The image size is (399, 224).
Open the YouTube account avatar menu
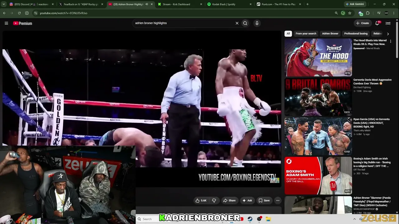pyautogui.click(x=388, y=23)
